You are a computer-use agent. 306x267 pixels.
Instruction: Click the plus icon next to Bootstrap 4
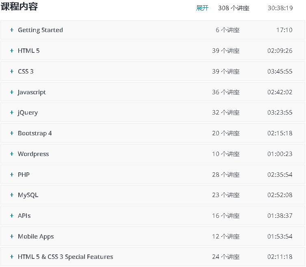tap(12, 133)
